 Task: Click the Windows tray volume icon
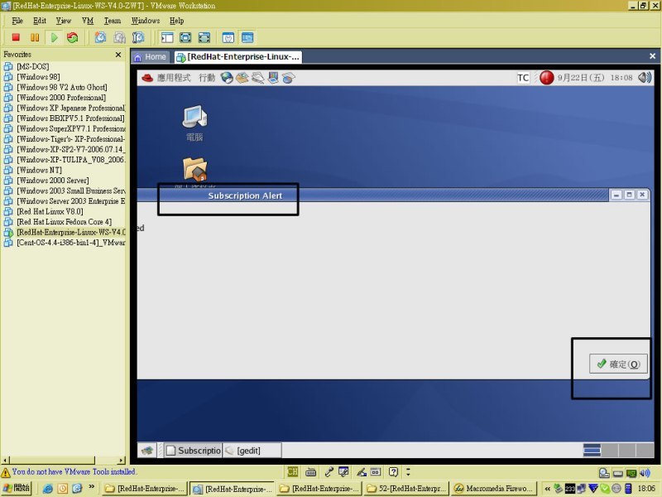point(645,473)
